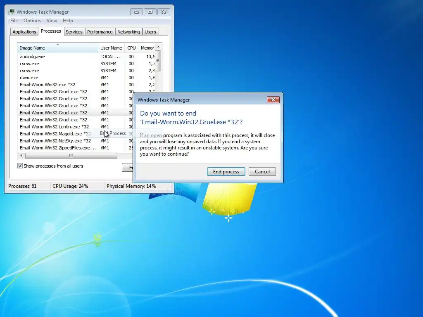Select the csrss.exe row with 1,7 memory

(x=86, y=64)
